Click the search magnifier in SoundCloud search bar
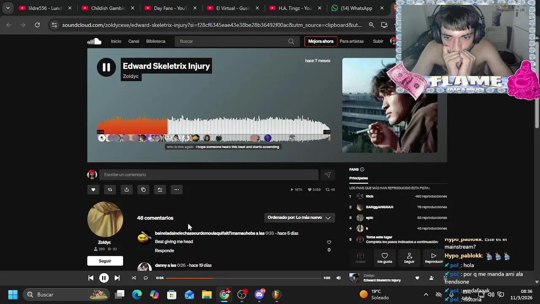This screenshot has height=304, width=540. coord(291,41)
